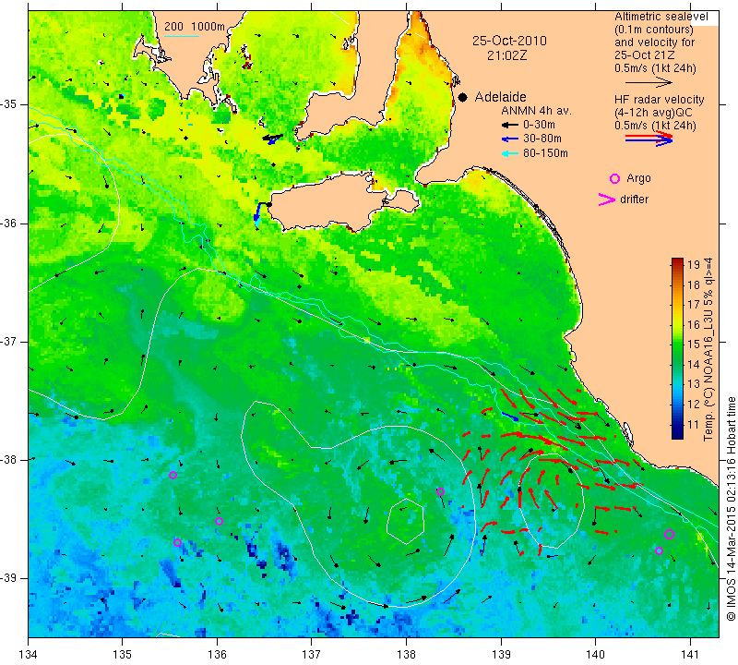Image resolution: width=738 pixels, height=665 pixels.
Task: Click the 'drifter' legend label
Action: point(634,199)
